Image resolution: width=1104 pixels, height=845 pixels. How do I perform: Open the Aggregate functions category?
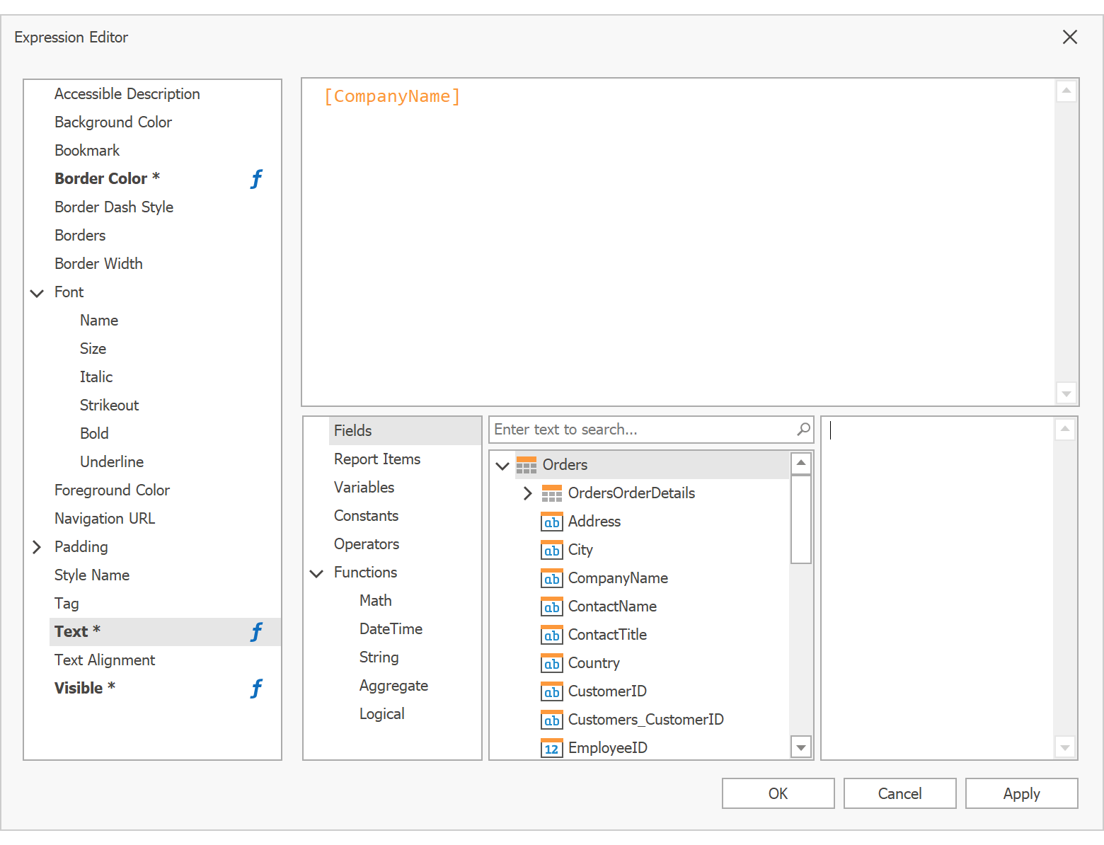click(393, 686)
